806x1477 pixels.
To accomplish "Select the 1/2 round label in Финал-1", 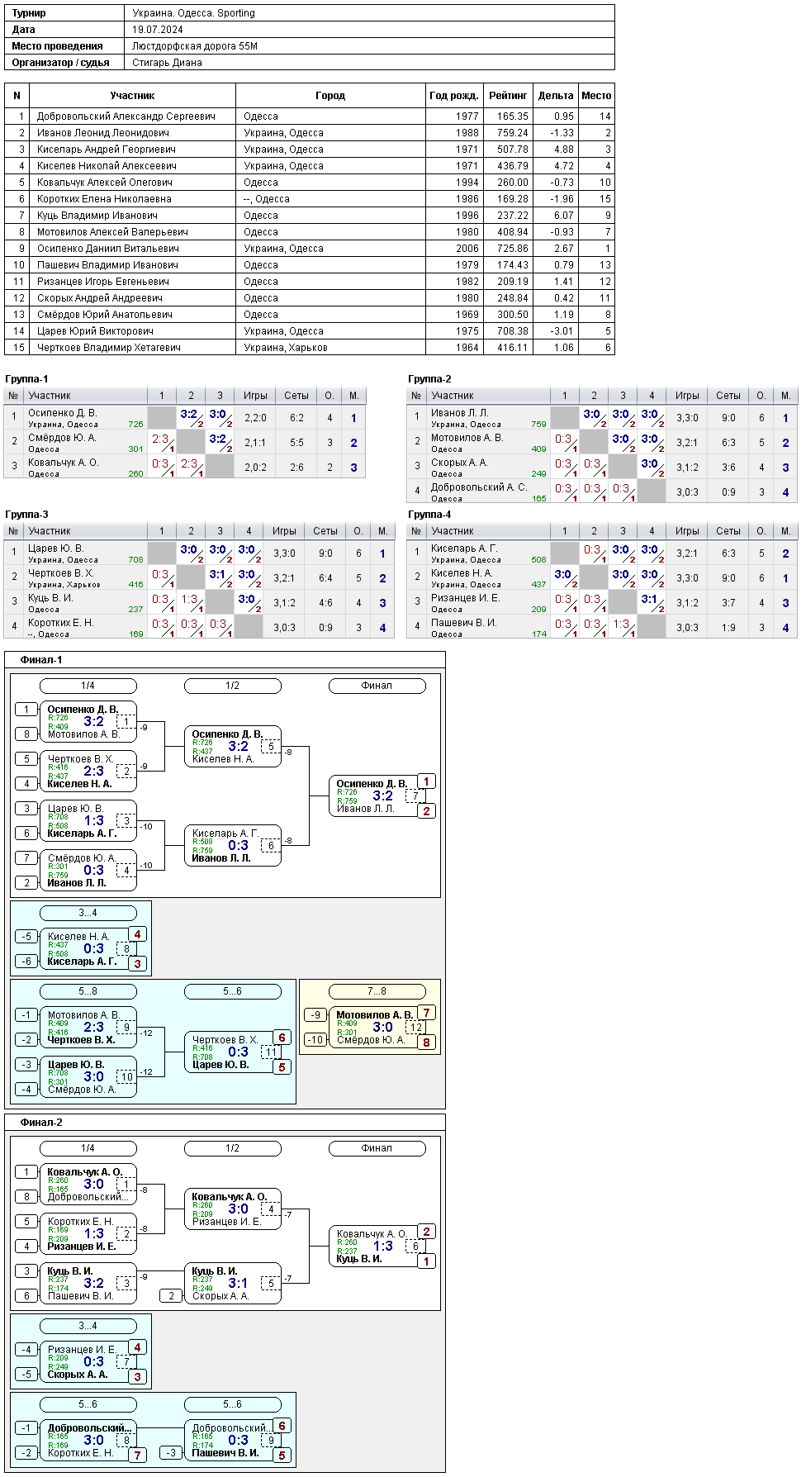I will click(233, 686).
